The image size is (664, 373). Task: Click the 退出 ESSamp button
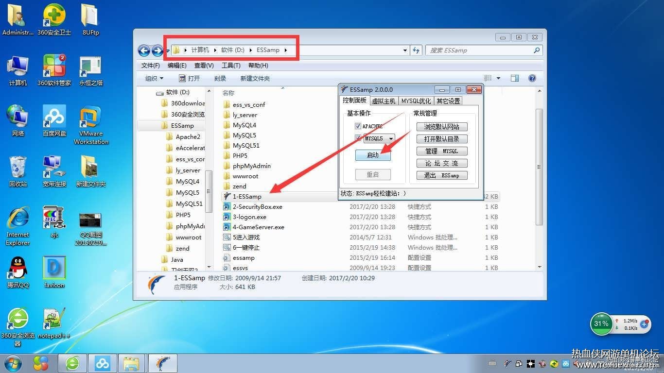(x=442, y=175)
